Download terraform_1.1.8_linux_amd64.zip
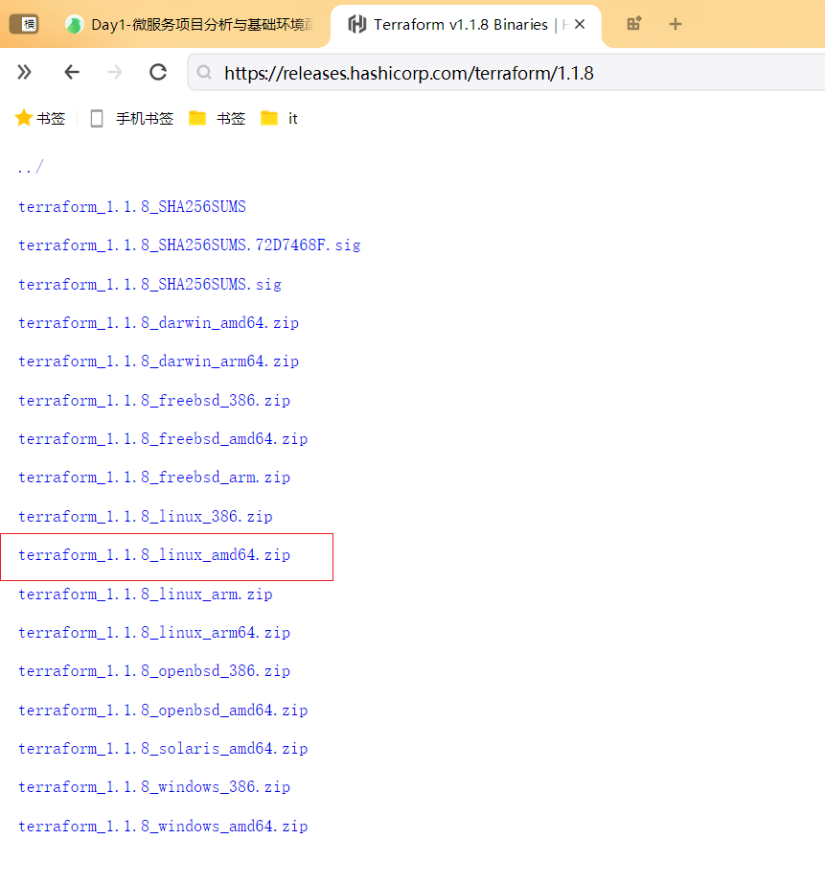This screenshot has height=886, width=825. pos(154,555)
